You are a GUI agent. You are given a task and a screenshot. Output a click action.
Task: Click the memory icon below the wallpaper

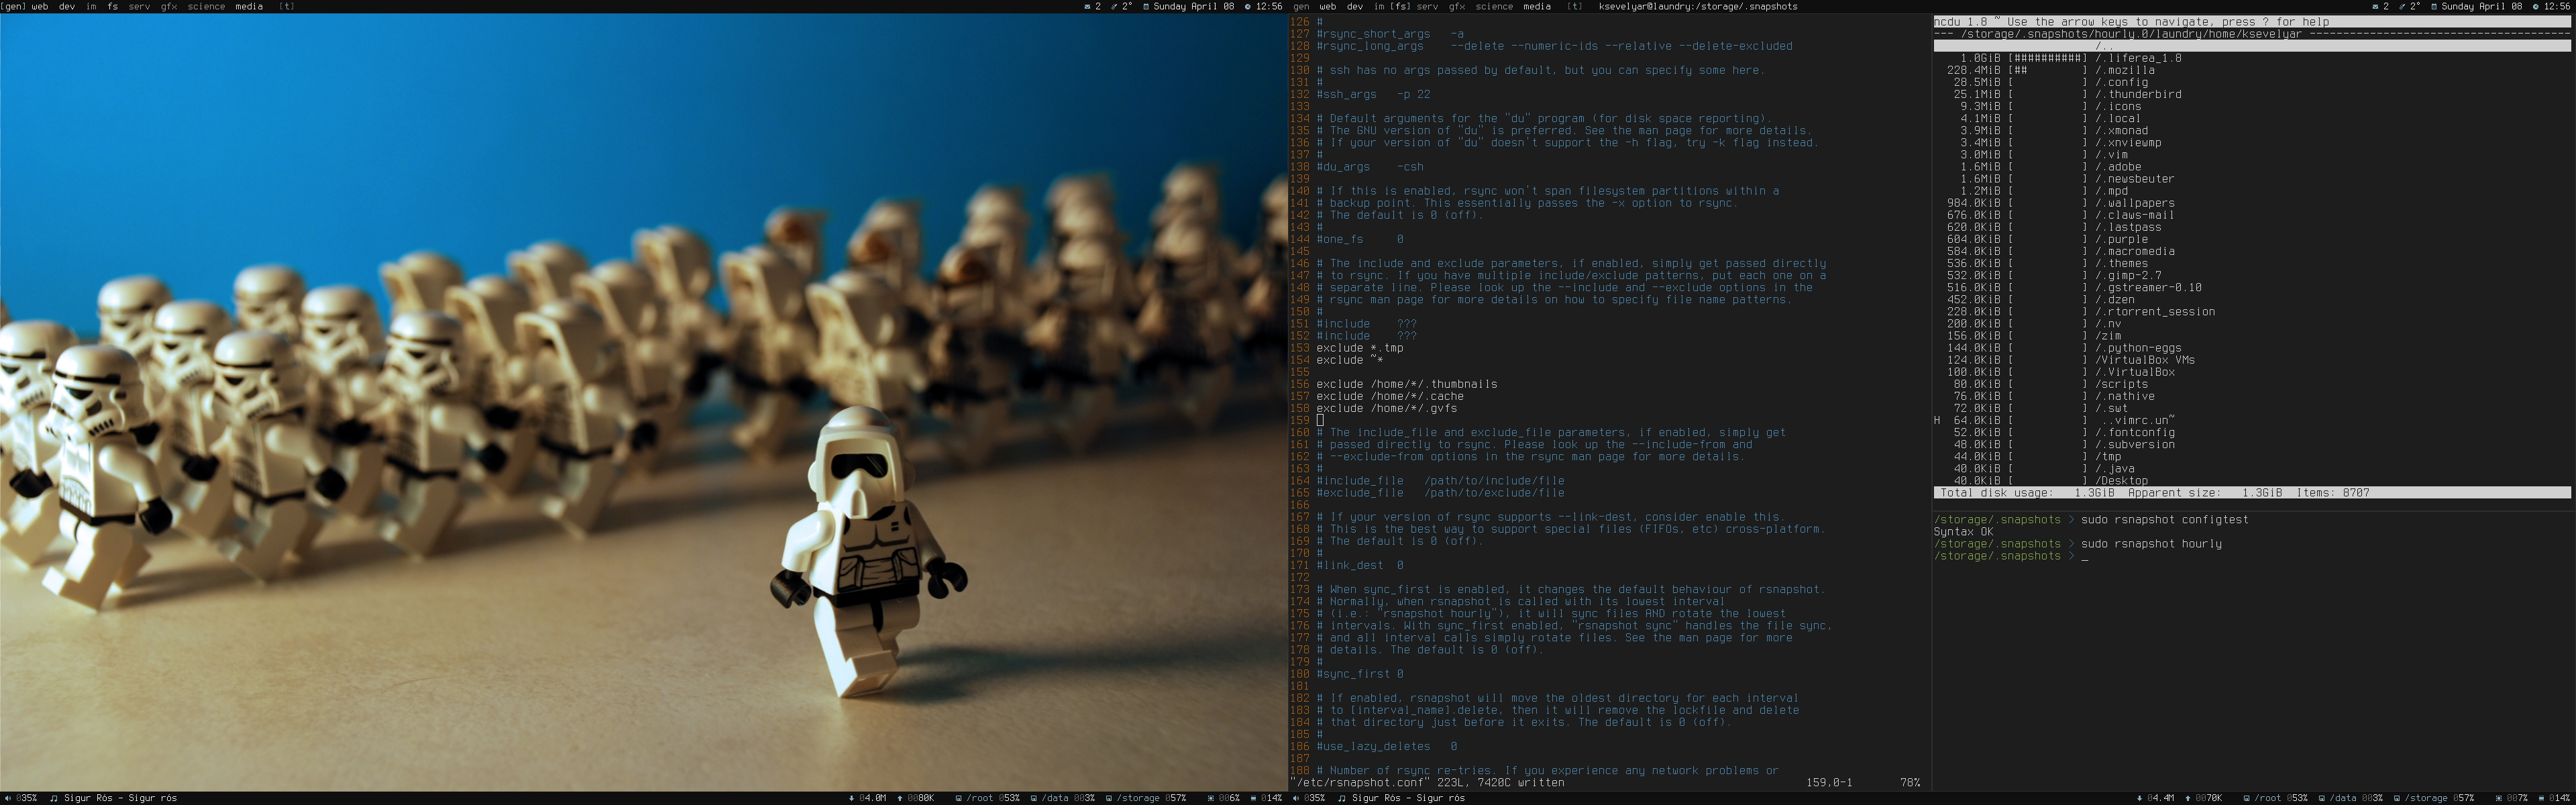[x=1253, y=798]
